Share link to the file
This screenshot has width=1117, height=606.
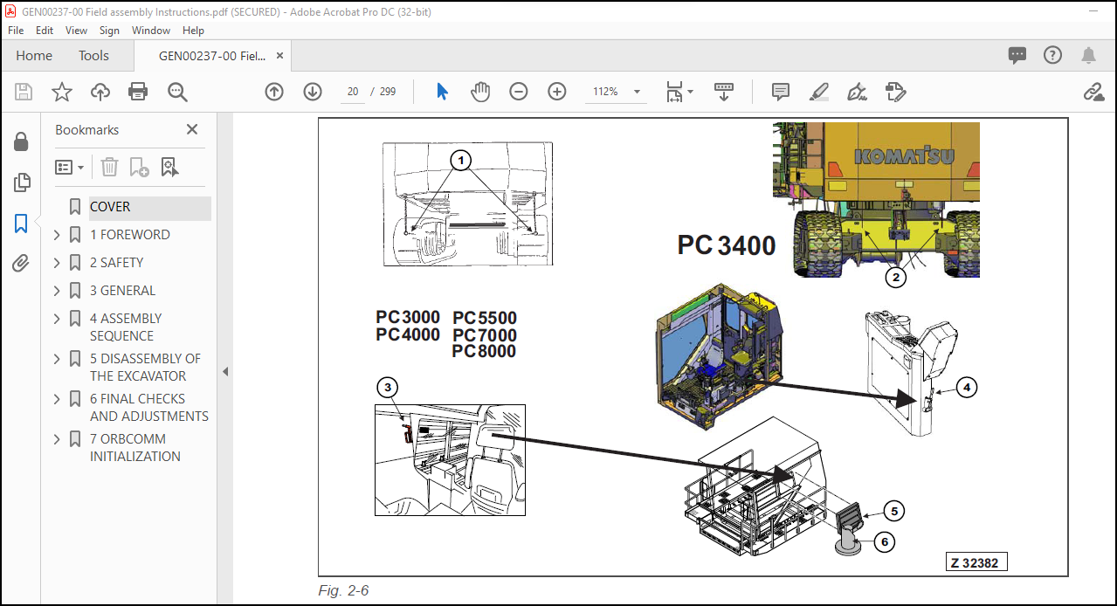[1093, 92]
